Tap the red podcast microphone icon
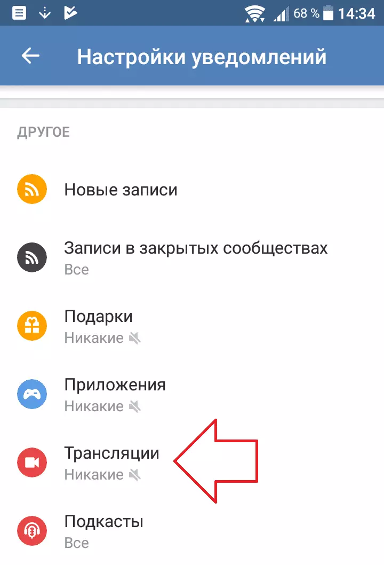The height and width of the screenshot is (565, 384). [x=32, y=531]
